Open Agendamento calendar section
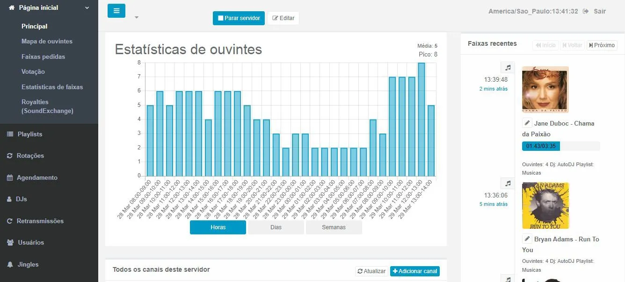This screenshot has height=282, width=625. [36, 177]
